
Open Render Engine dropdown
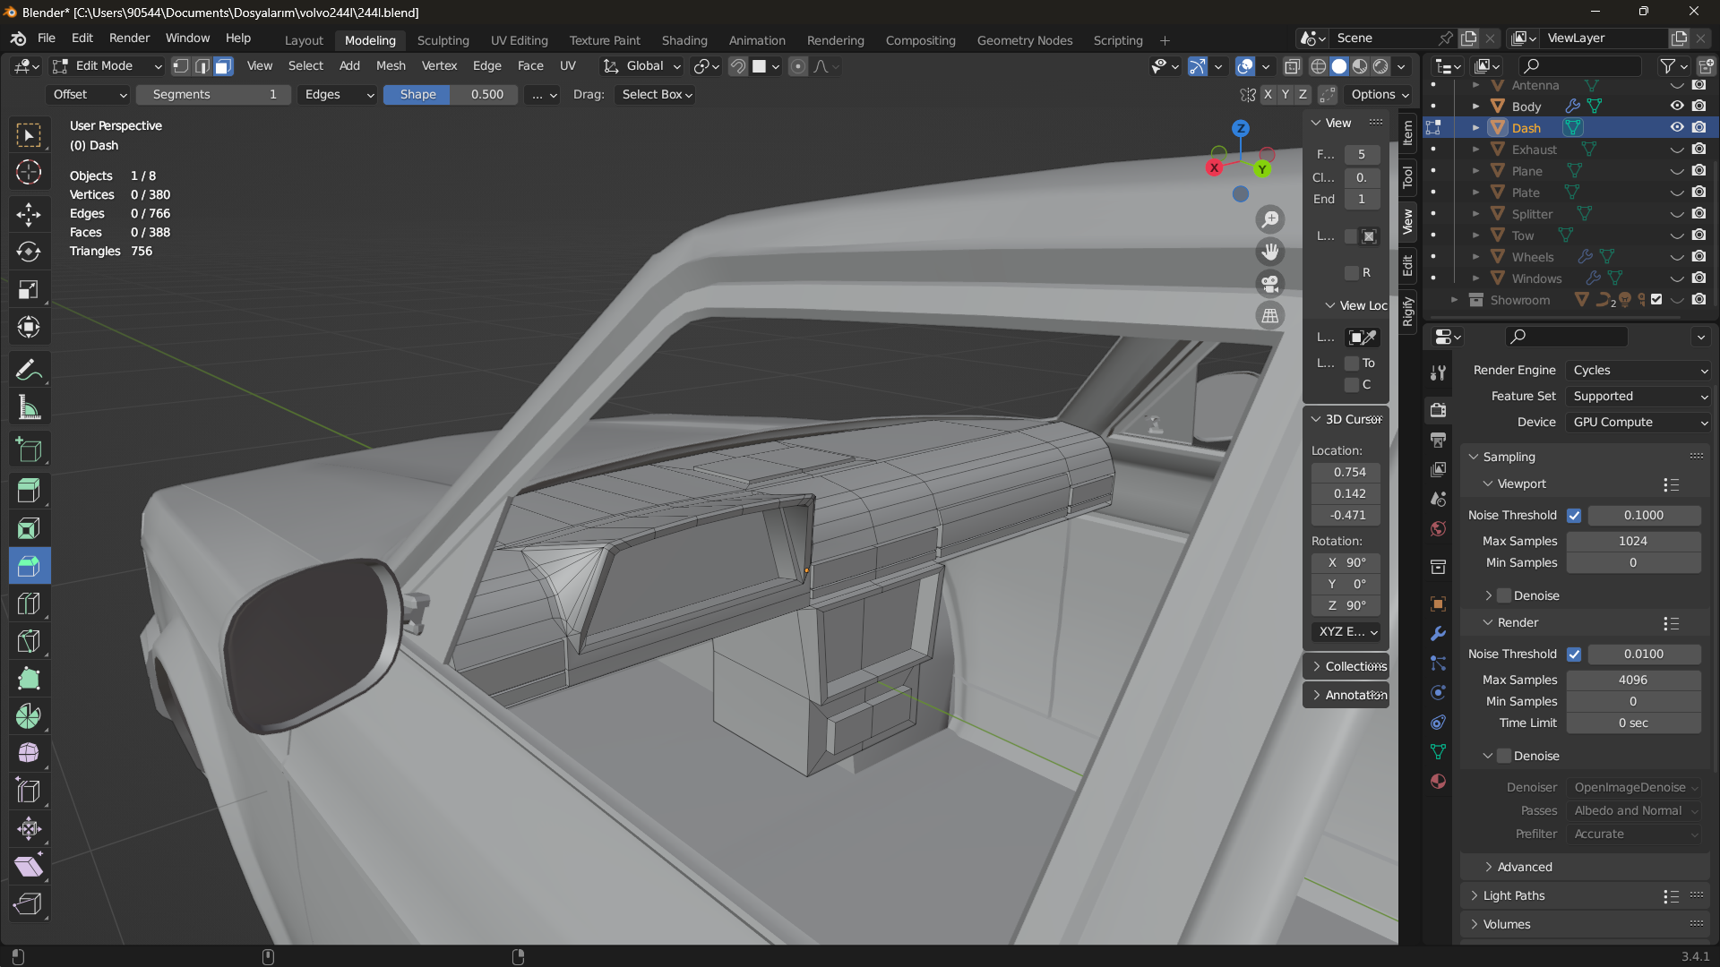click(1638, 370)
